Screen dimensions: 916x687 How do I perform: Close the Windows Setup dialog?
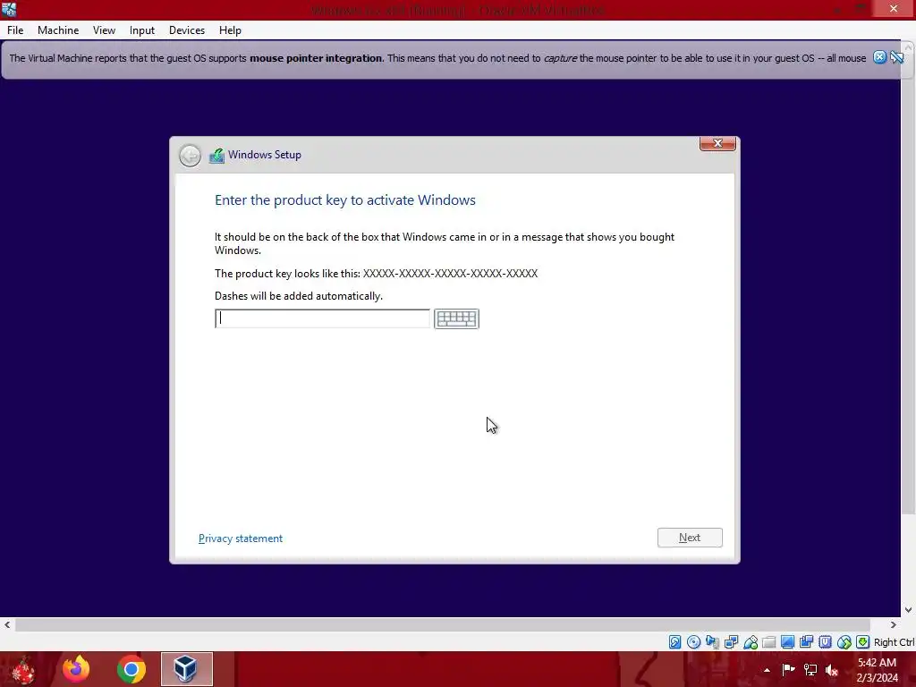tap(717, 143)
